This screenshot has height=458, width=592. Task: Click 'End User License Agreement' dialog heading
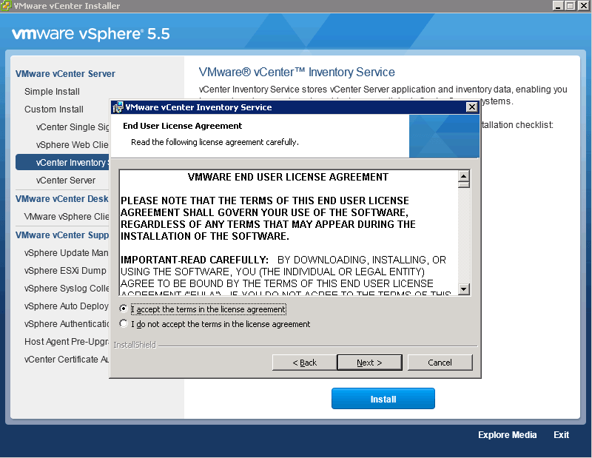pyautogui.click(x=182, y=126)
